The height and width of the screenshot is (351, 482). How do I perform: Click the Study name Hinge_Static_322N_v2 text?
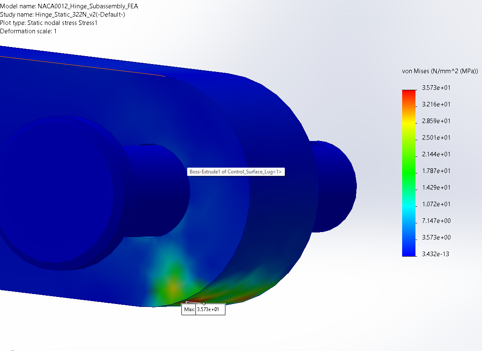click(63, 15)
